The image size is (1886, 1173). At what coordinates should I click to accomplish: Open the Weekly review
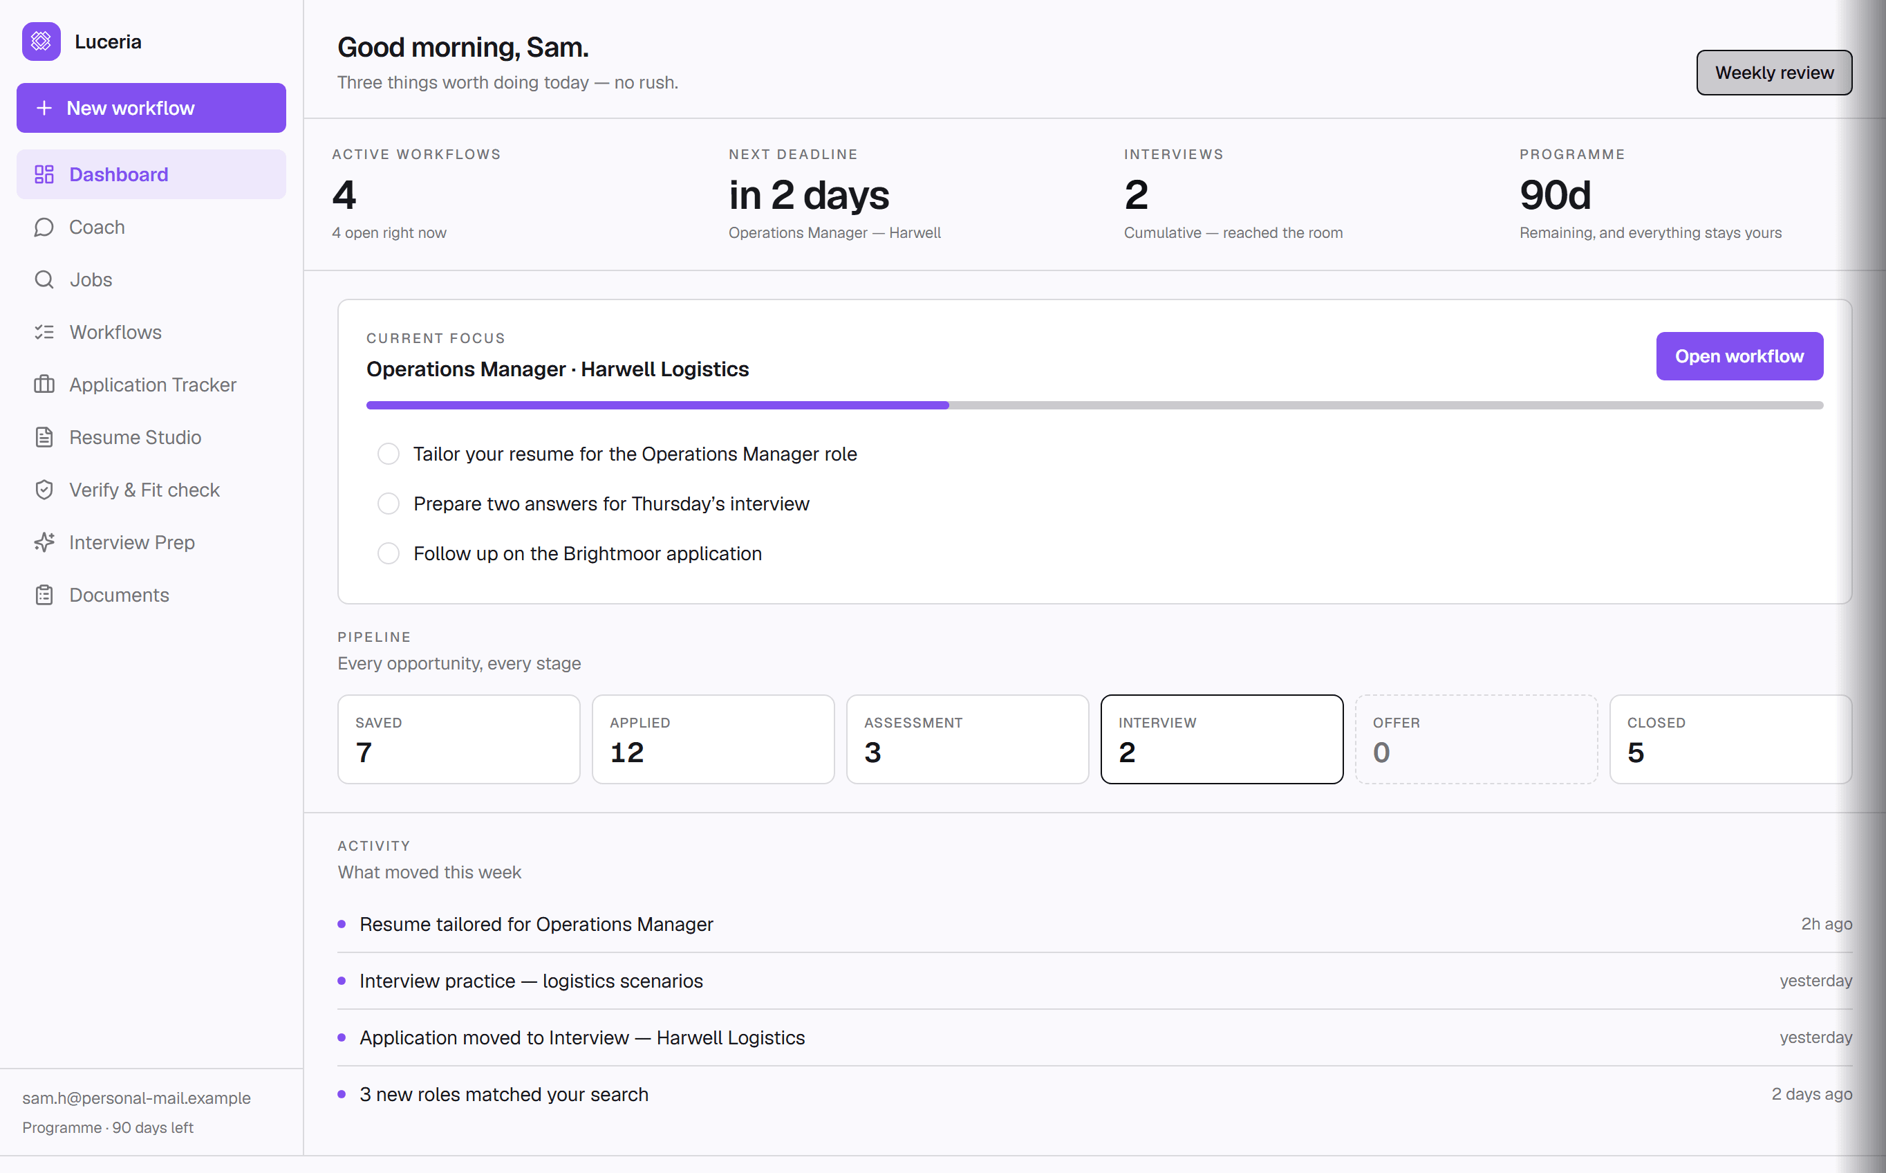click(1774, 73)
